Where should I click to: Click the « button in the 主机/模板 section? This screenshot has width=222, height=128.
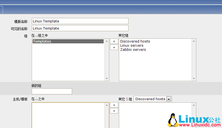click(x=114, y=105)
